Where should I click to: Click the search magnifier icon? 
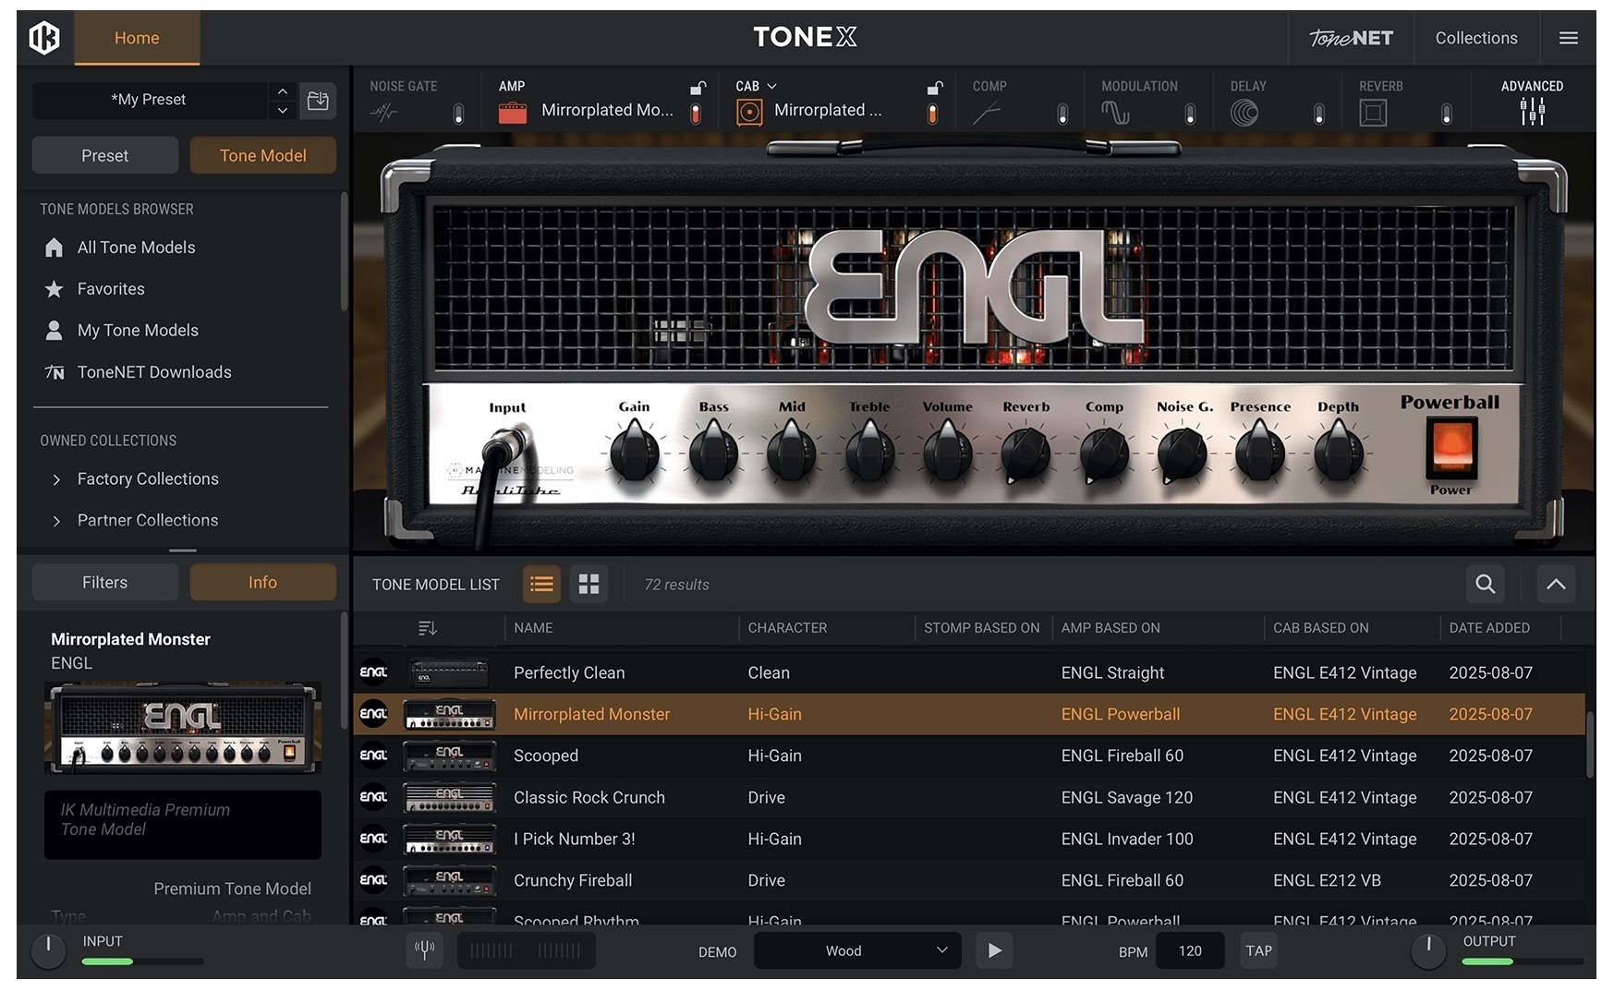click(1485, 584)
